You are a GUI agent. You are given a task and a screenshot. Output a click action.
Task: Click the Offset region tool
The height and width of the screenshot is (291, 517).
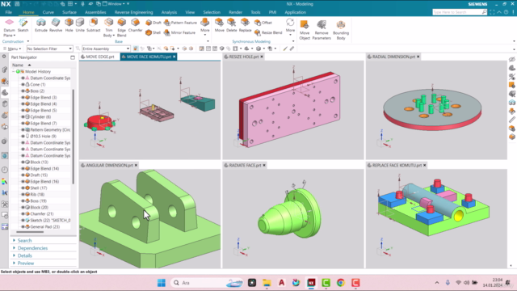click(263, 23)
